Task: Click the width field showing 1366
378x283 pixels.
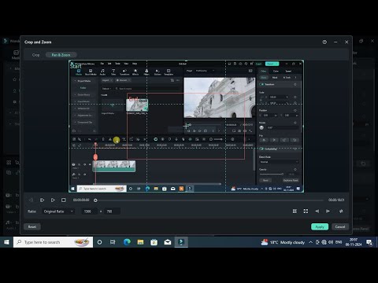Action: coord(88,211)
